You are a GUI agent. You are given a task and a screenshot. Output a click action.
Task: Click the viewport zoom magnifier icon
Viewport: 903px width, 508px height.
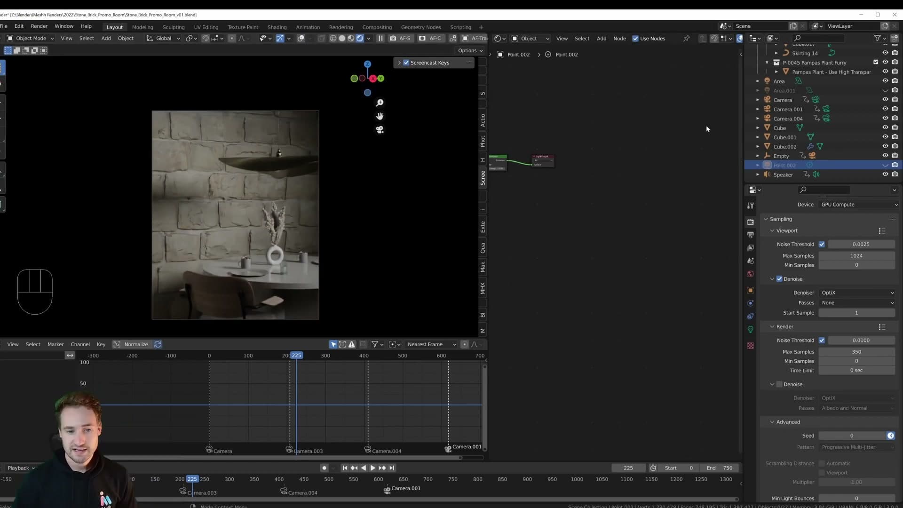(380, 103)
